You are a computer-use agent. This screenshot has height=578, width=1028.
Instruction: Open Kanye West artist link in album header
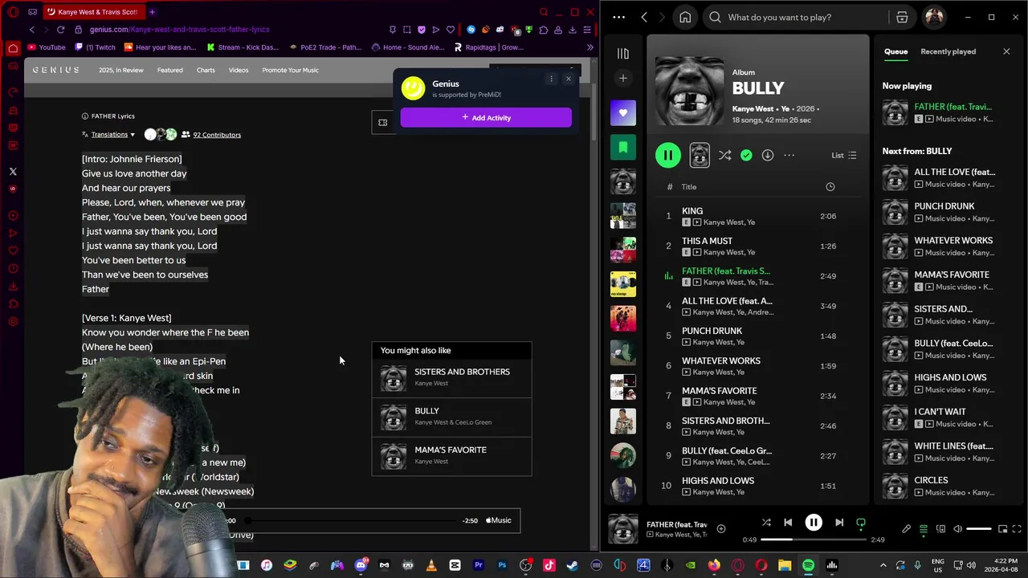point(753,108)
